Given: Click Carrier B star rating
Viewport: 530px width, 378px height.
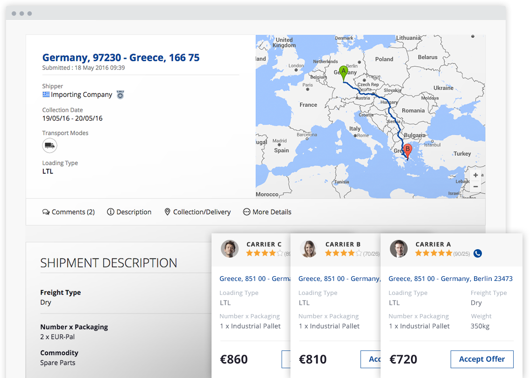Looking at the screenshot, I should pyautogui.click(x=343, y=253).
